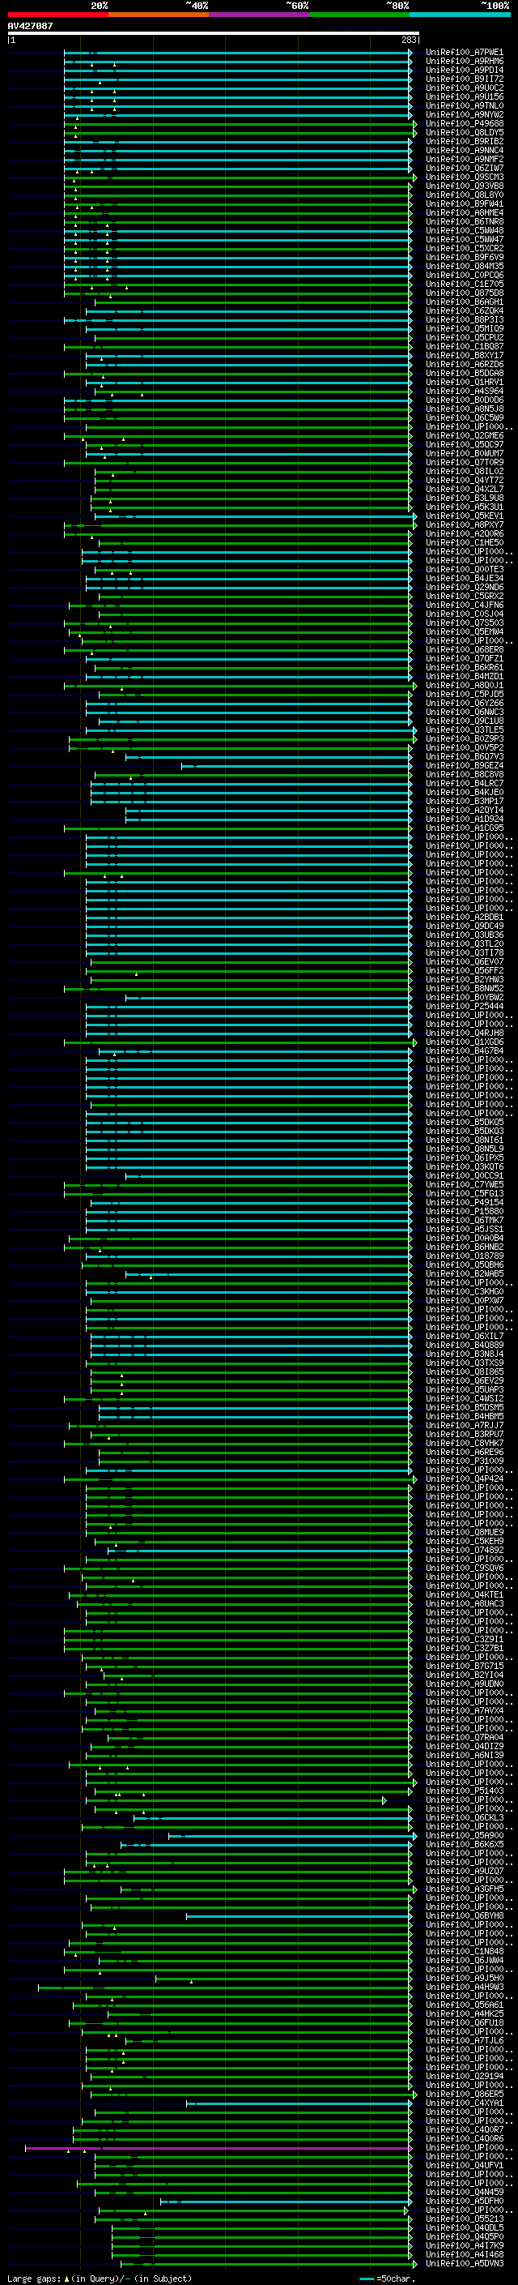Screen dimensions: 518x2285
Task: Select the UniRef100_C1E7O5 label
Action: [464, 284]
